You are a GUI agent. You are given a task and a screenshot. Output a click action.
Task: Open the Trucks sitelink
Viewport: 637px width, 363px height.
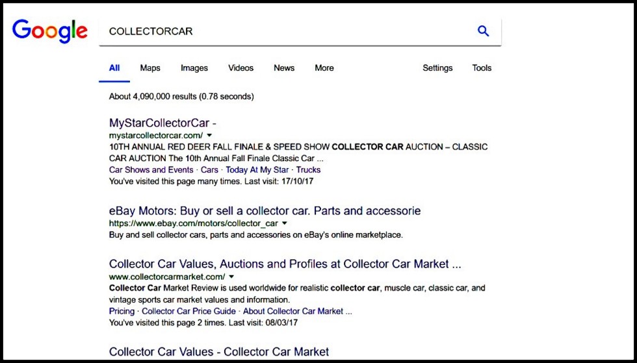(x=308, y=169)
